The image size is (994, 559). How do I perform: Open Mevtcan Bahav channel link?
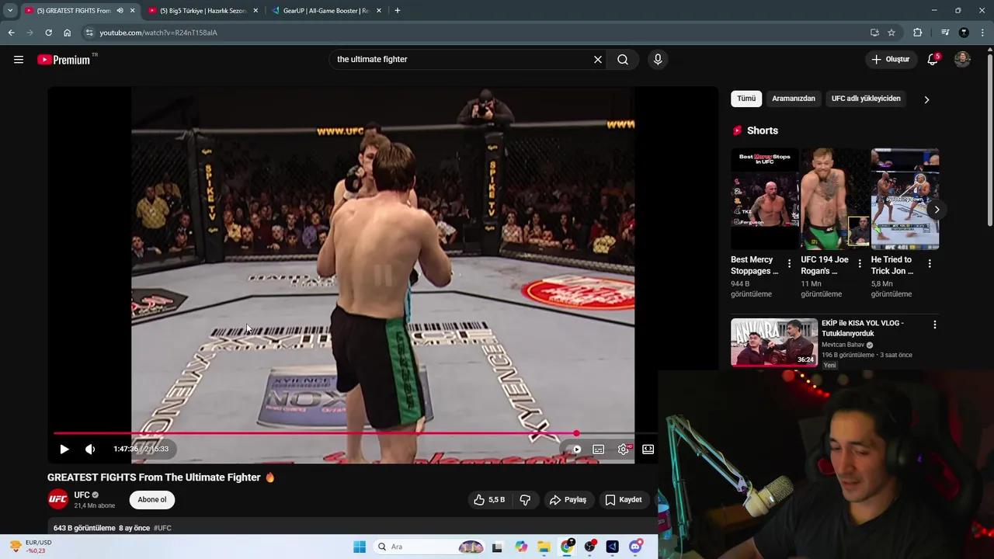(x=843, y=345)
